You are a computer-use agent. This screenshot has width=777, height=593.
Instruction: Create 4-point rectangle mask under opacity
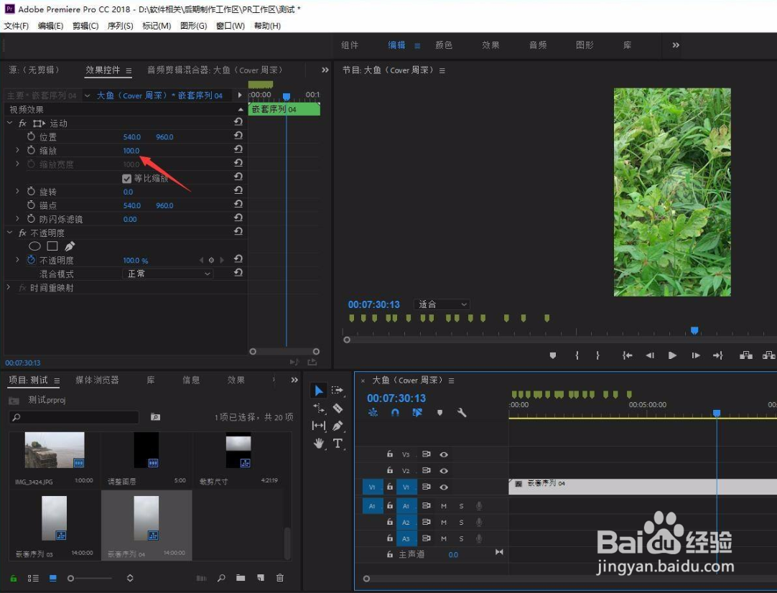[x=52, y=246]
